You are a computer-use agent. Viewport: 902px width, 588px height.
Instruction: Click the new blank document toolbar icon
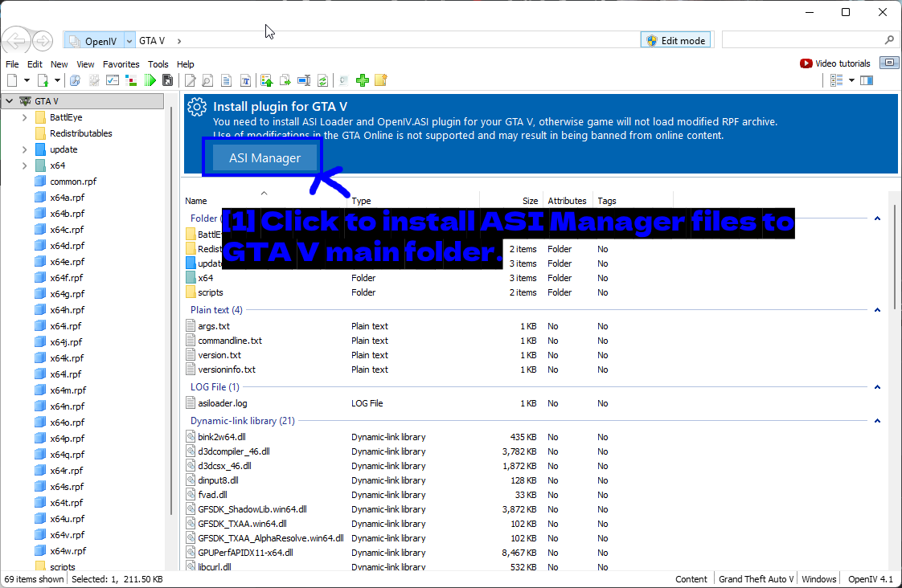coord(12,80)
